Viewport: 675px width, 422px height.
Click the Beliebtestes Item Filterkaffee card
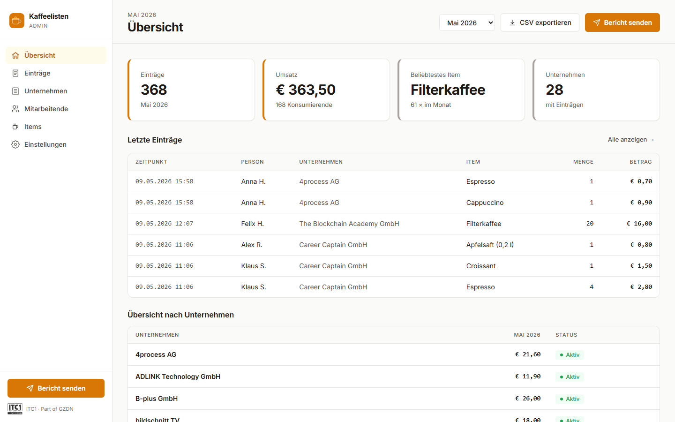click(x=461, y=90)
